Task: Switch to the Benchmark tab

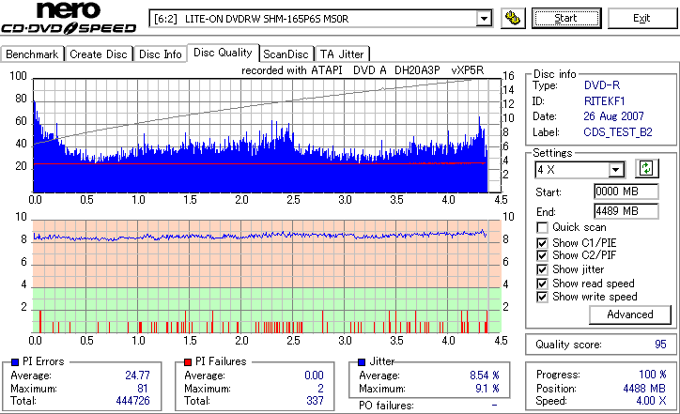Action: [32, 54]
